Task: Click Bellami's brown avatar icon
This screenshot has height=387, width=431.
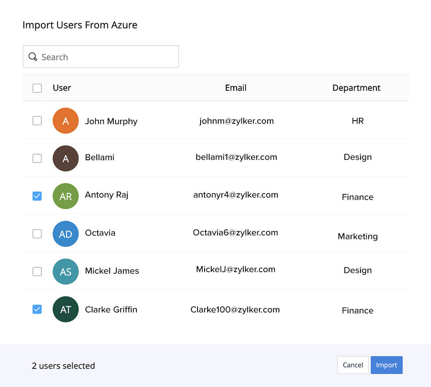Action: [65, 158]
